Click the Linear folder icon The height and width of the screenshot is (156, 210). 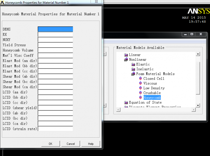point(126,55)
